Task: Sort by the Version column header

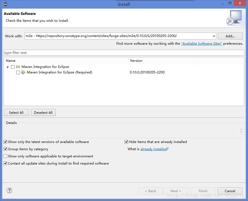Action: [x=161, y=61]
